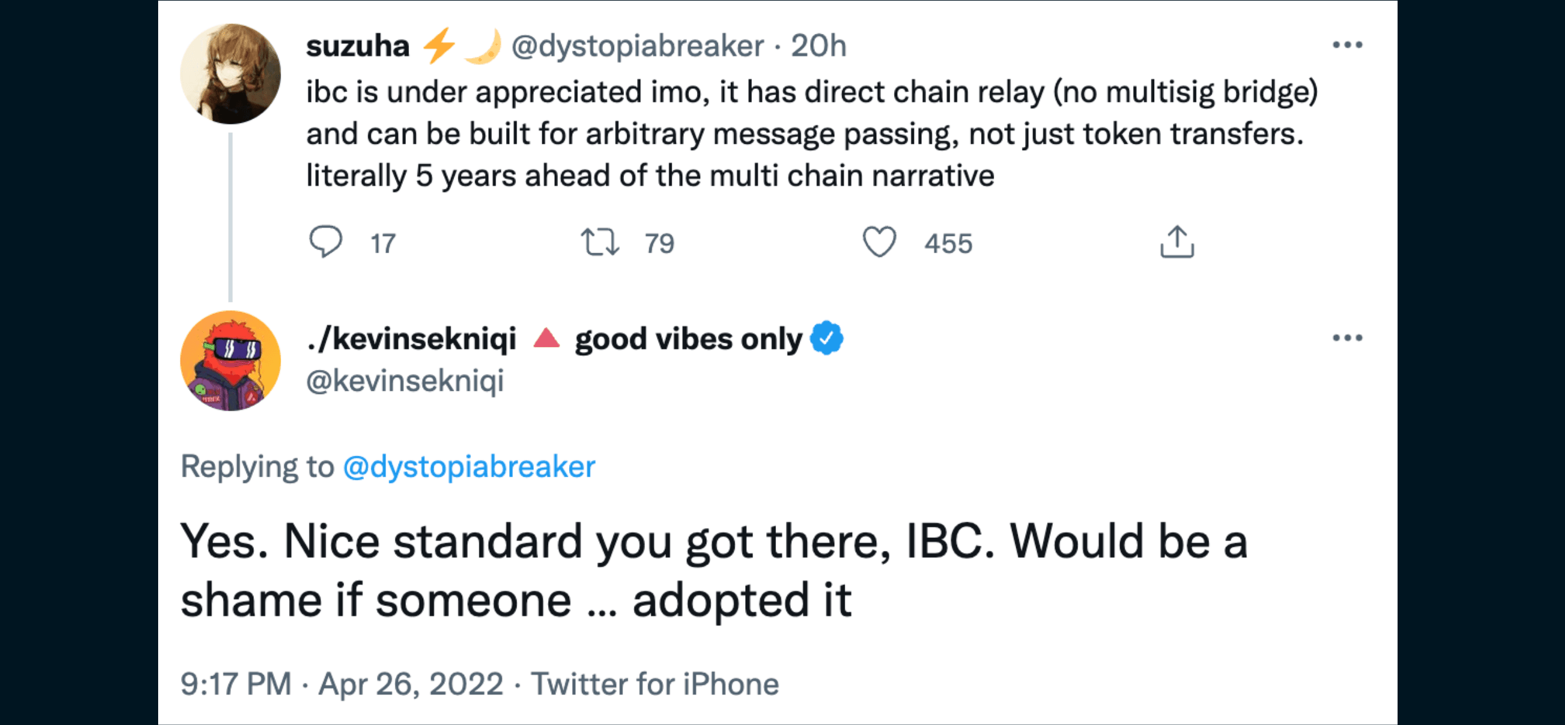1565x725 pixels.
Task: Open suzuha's profile picture
Action: (x=230, y=74)
